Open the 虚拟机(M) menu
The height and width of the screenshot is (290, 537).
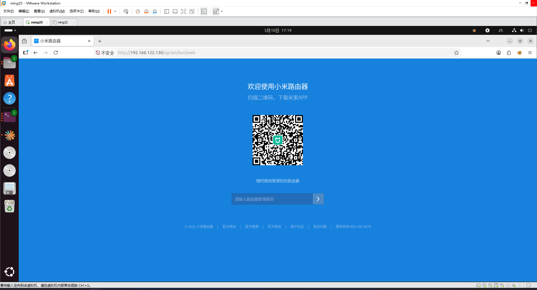[57, 11]
